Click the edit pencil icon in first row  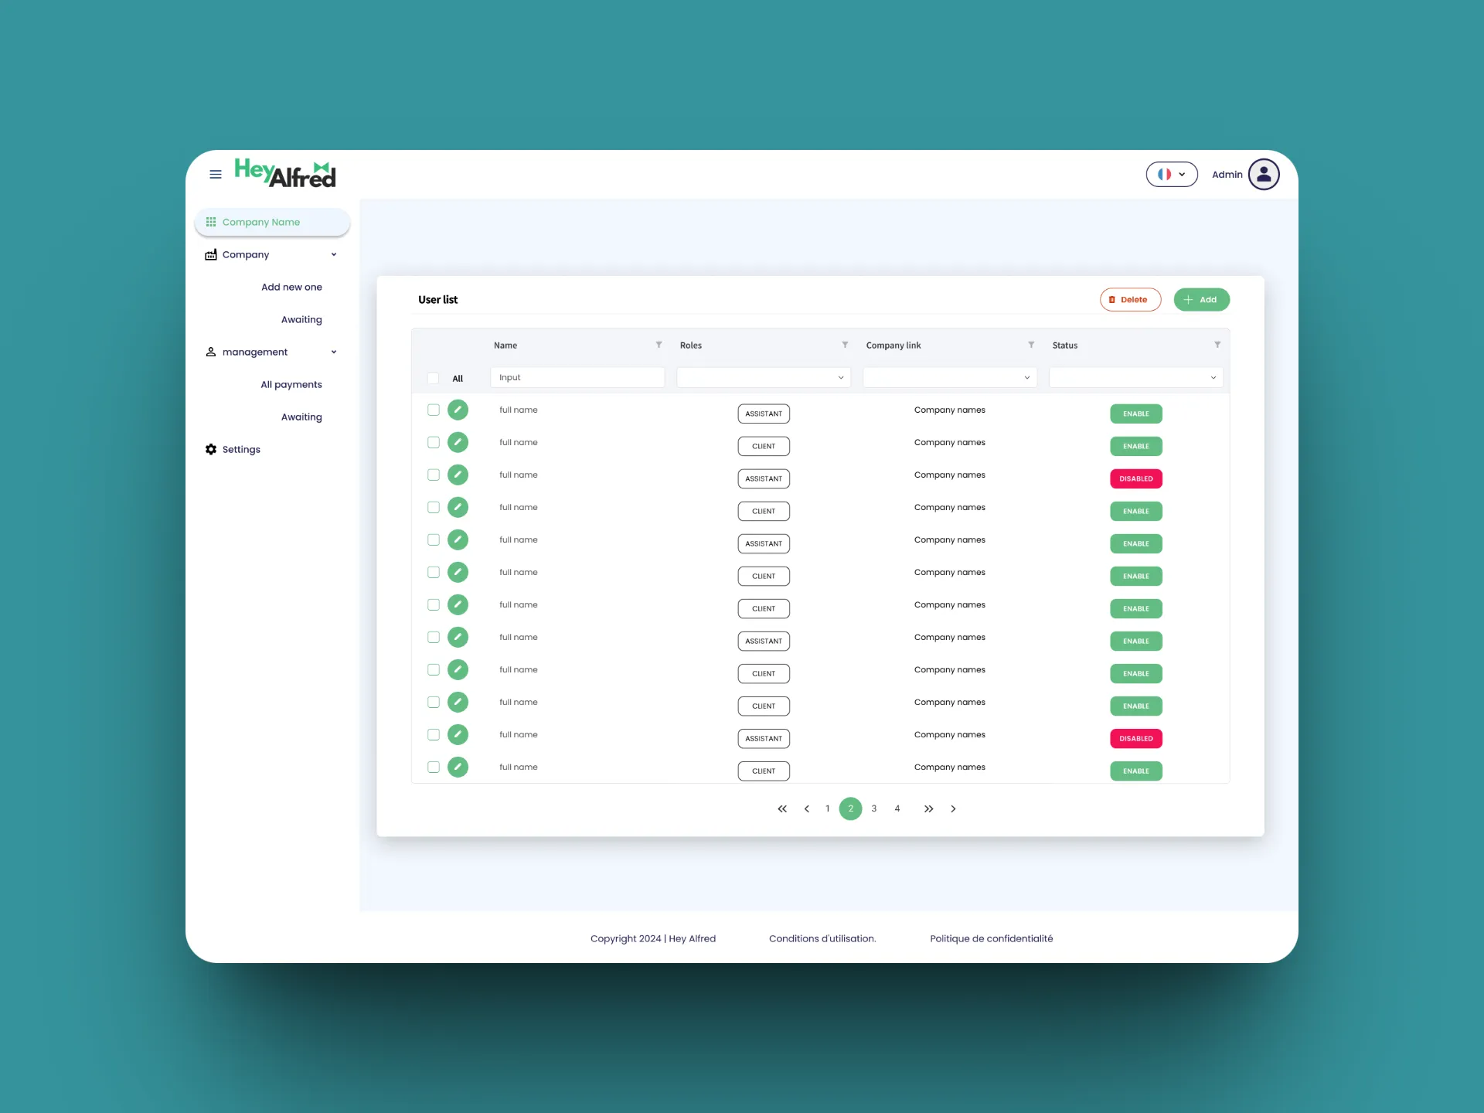coord(458,410)
